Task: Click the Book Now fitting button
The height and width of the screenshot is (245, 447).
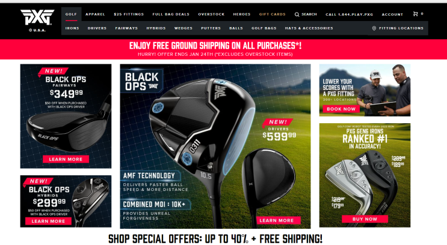Action: point(341,109)
